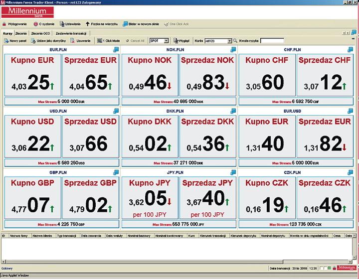The height and width of the screenshot is (279, 359).
Task: Click Fiszka na wierzchu arrow icon
Action: 88,23
